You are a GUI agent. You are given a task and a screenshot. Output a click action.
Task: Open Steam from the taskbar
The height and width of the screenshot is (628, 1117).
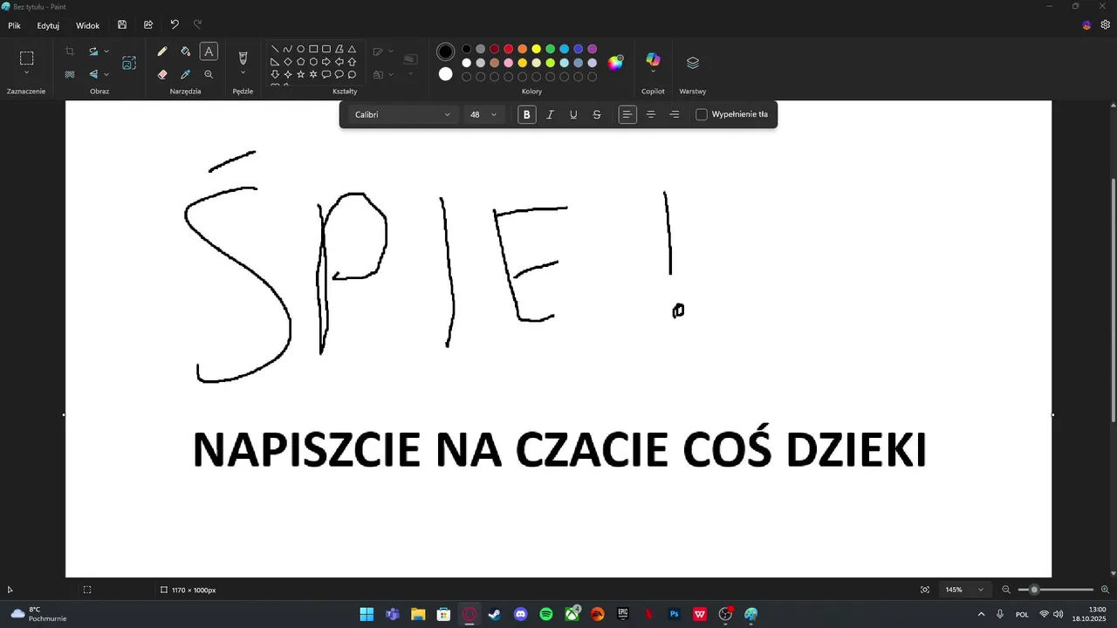click(495, 614)
